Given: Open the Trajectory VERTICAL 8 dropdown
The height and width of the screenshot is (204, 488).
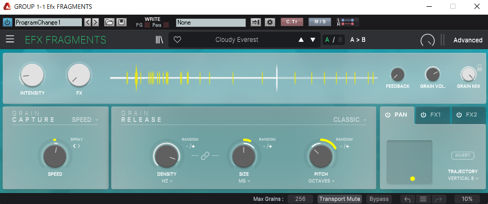Looking at the screenshot, I should pos(463,178).
